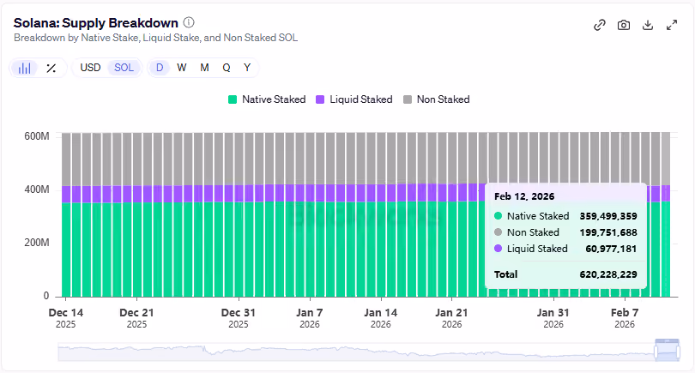Image resolution: width=695 pixels, height=373 pixels.
Task: Select SOL denomination
Action: 124,68
